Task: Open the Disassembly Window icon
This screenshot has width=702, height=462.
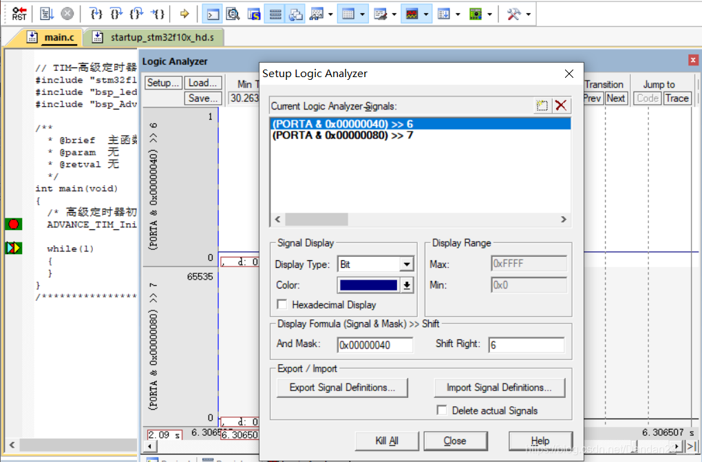Action: 233,14
